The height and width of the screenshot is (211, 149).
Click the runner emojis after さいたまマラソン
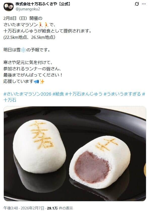pos(43,25)
